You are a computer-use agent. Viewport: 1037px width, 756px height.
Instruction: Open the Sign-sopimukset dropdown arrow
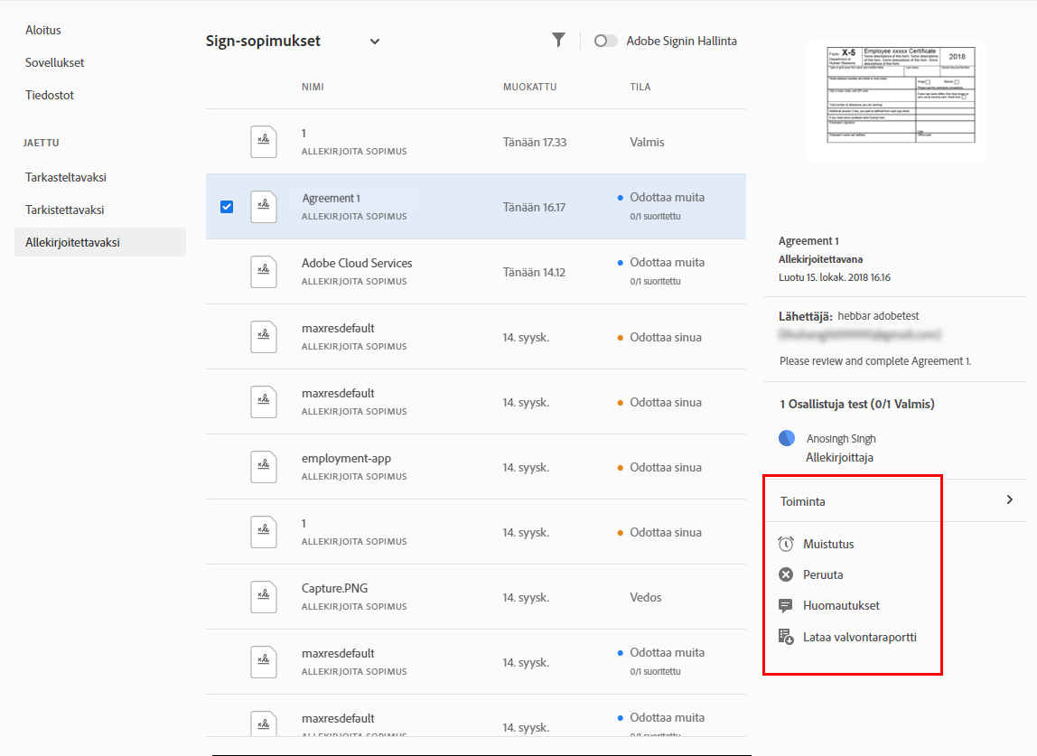pos(374,42)
